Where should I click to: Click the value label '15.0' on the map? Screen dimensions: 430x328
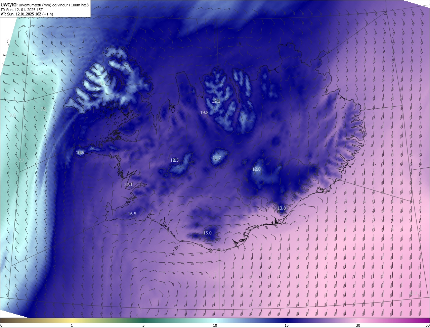pyautogui.click(x=207, y=233)
